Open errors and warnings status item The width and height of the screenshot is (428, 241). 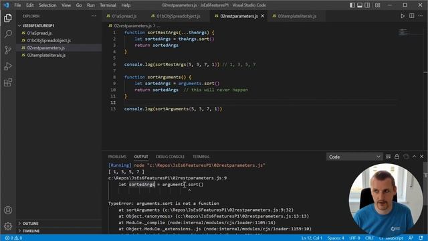tap(13, 238)
